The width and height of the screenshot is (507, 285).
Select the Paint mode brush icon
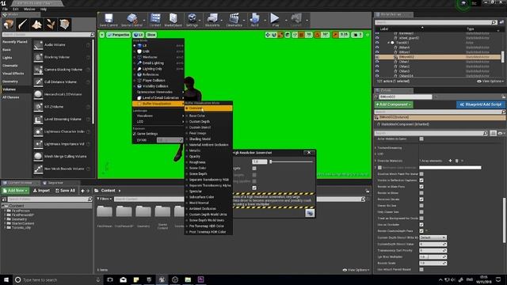coord(22,25)
